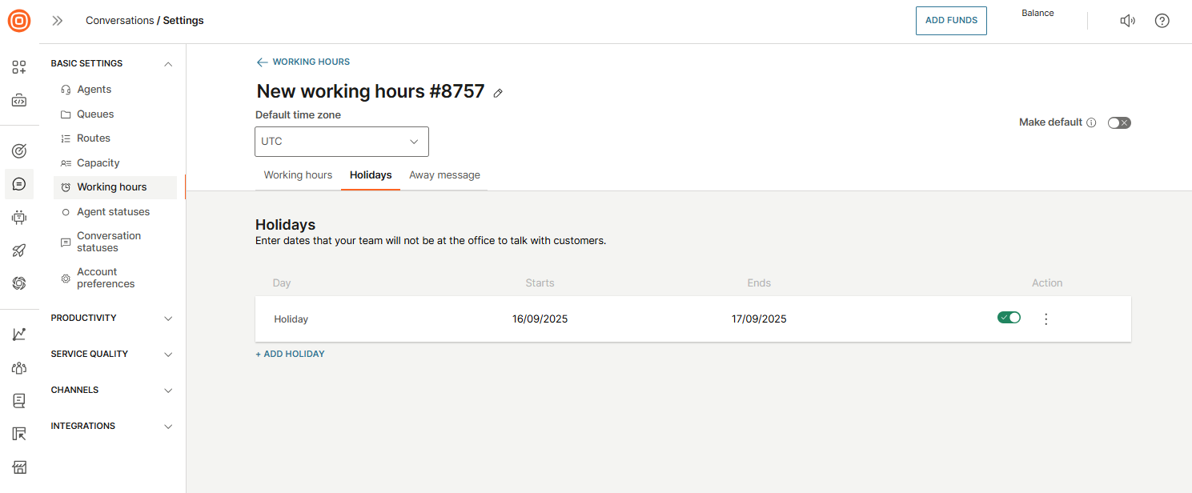Click the pencil icon to rename working hours

[x=498, y=93]
